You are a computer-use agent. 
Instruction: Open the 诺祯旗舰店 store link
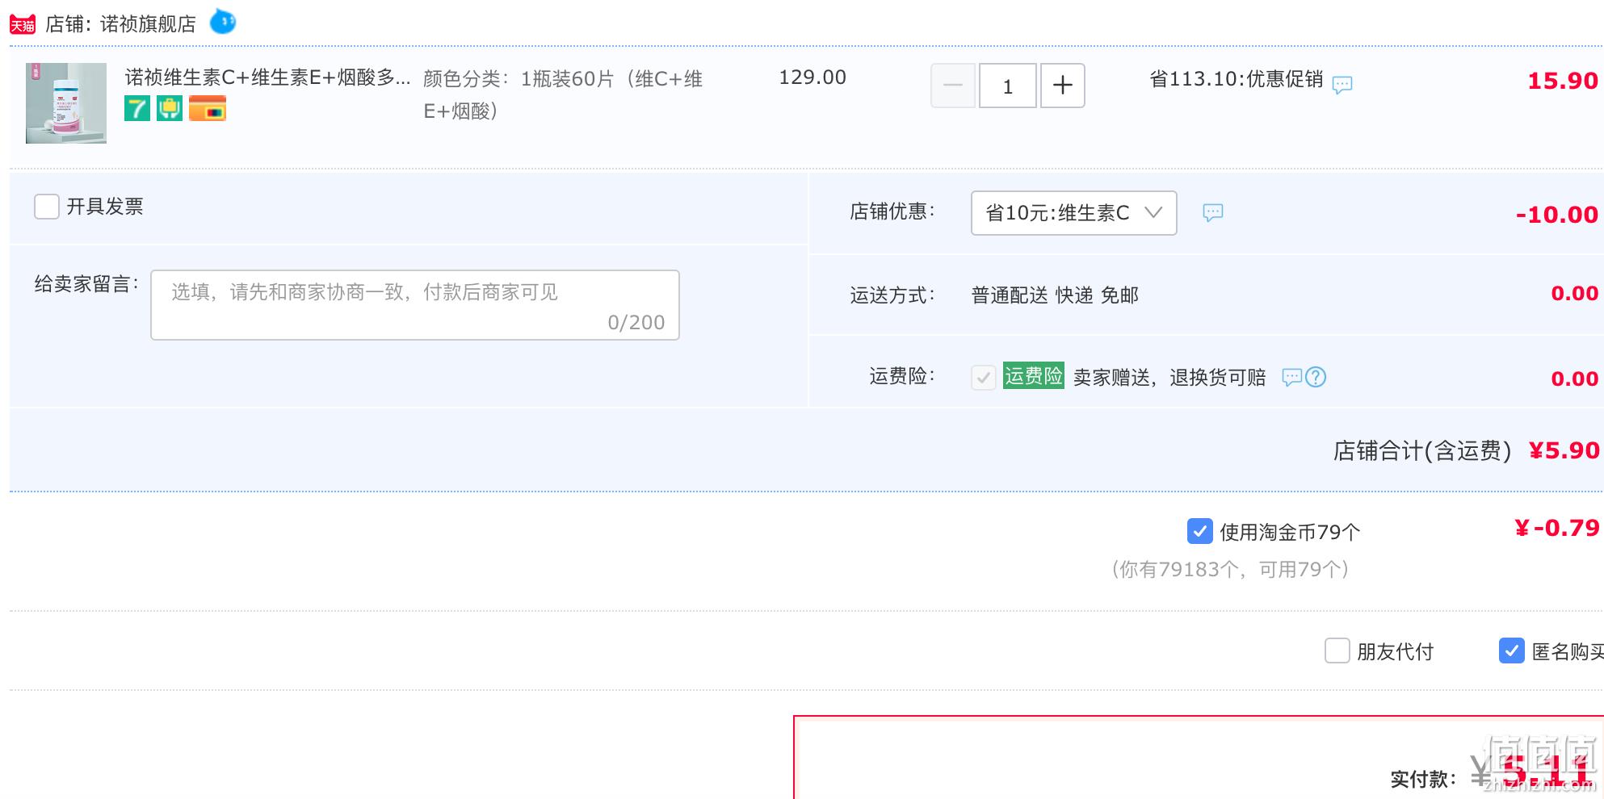[148, 24]
